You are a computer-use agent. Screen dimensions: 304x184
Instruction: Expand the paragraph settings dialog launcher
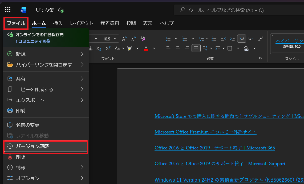click(261, 58)
